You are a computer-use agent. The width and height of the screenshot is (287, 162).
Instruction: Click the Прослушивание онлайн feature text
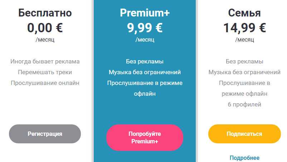pyautogui.click(x=45, y=83)
